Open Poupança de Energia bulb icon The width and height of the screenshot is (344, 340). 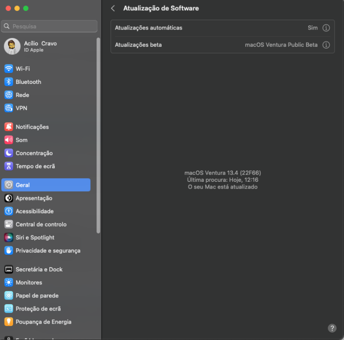point(9,322)
